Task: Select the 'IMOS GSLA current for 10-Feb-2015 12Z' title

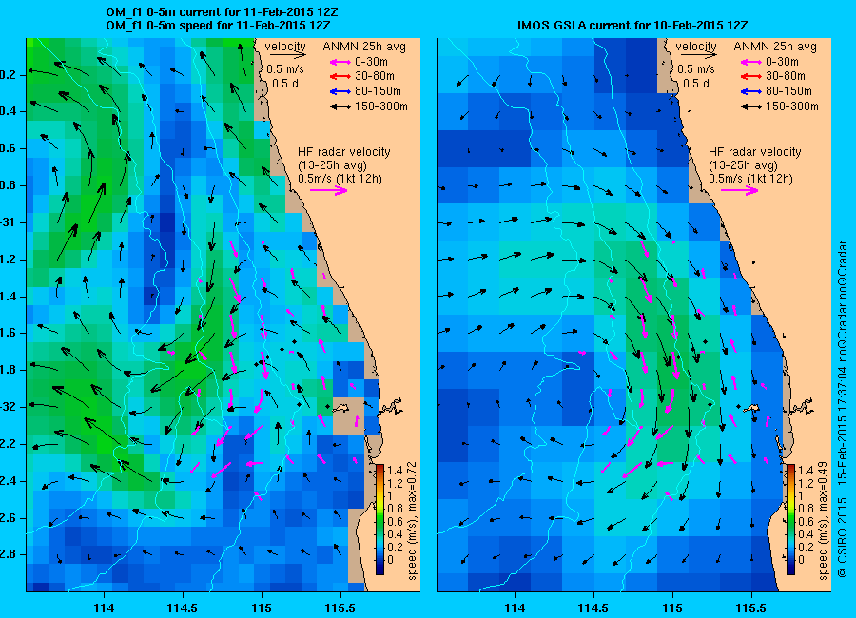Action: coord(632,26)
